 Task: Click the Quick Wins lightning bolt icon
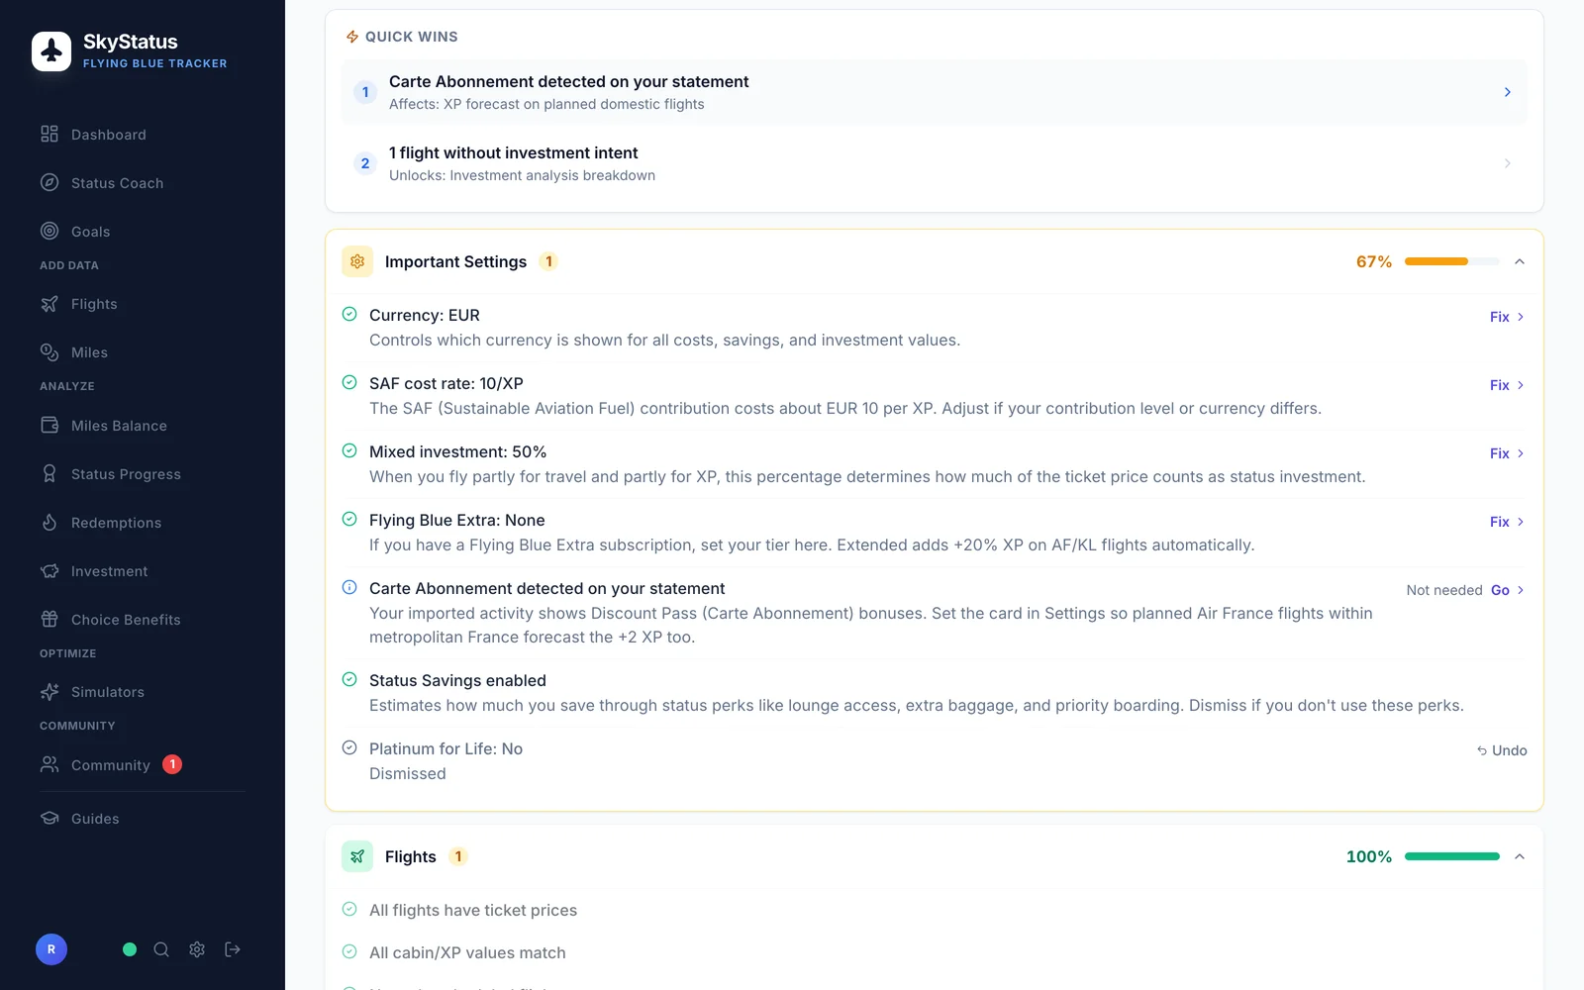[352, 37]
